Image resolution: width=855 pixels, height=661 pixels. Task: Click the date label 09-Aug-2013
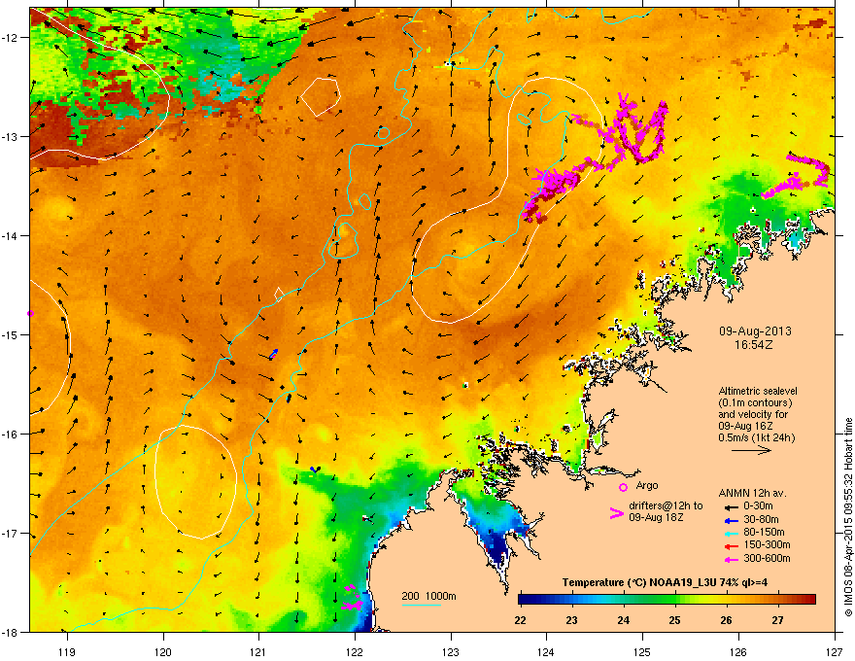[755, 331]
